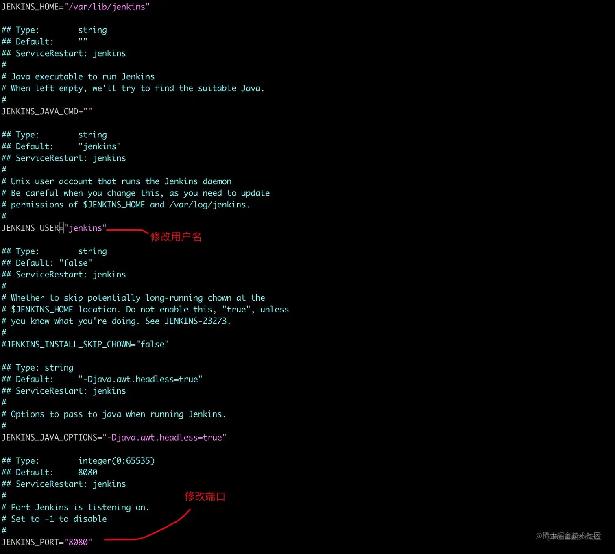Click the line "## Default: "false""
Viewport: 615px width, 554px height.
point(47,263)
